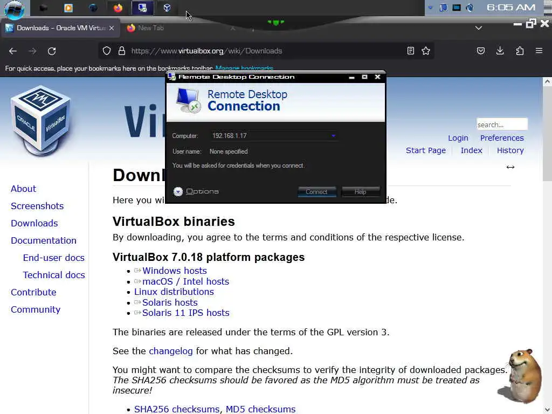552x414 pixels.
Task: Download the Windows hosts package
Action: pos(175,271)
